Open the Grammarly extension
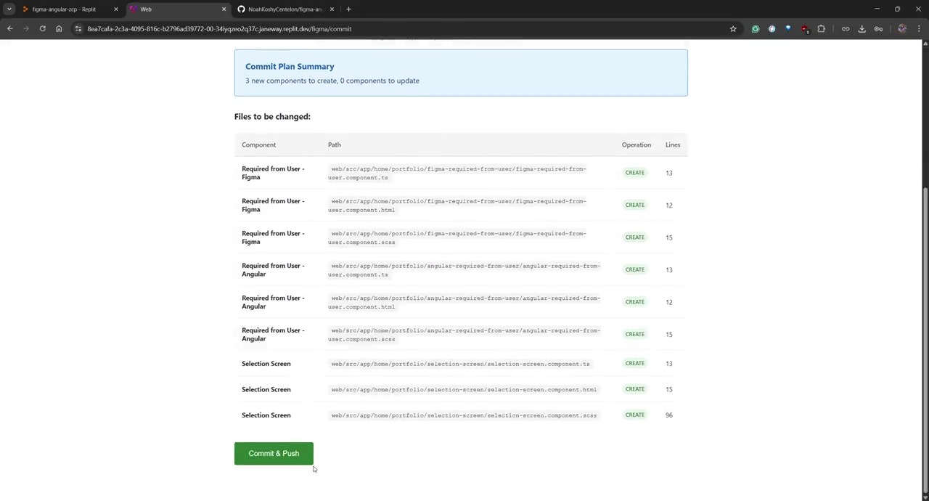Viewport: 929px width, 501px height. [756, 29]
